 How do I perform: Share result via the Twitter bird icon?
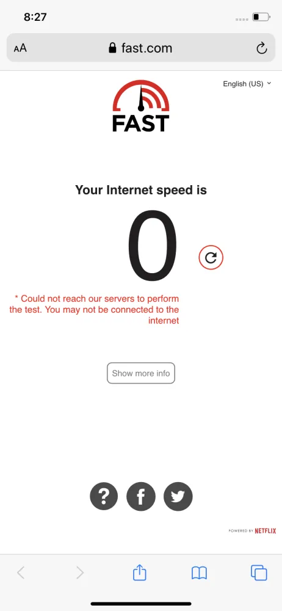[178, 496]
